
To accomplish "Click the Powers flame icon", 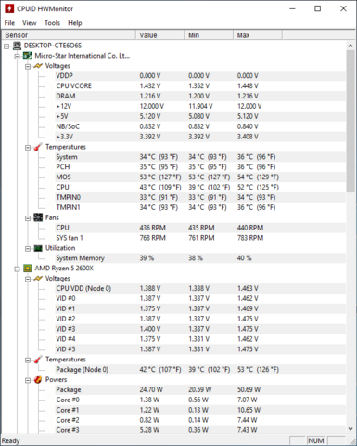I will 38,380.
